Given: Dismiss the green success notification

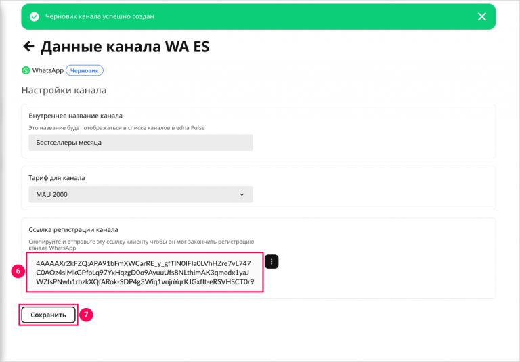Looking at the screenshot, I should coord(482,16).
